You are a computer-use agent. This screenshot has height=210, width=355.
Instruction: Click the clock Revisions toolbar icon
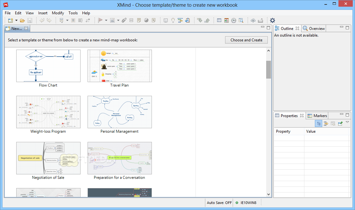tap(234, 20)
